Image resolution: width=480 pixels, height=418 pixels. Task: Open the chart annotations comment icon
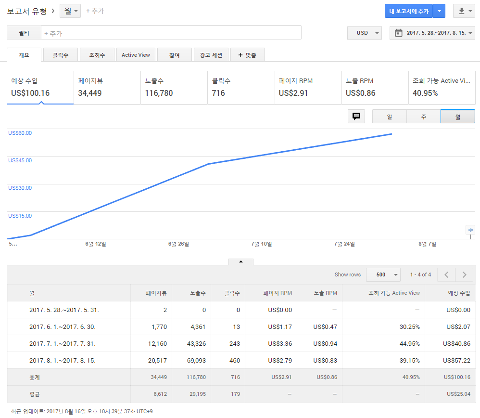click(x=356, y=117)
